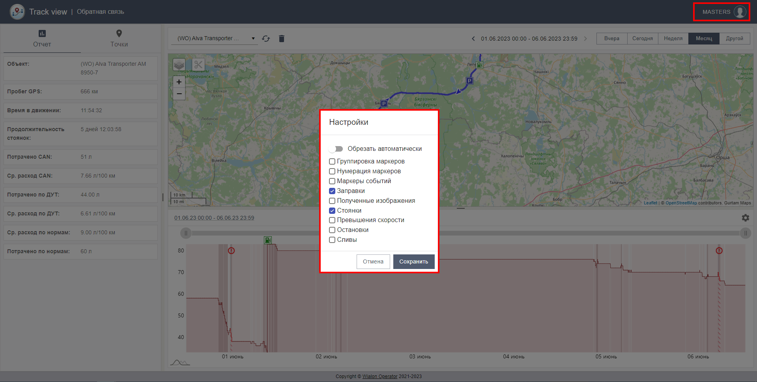The image size is (757, 382).
Task: Zoom out on the map
Action: (179, 94)
